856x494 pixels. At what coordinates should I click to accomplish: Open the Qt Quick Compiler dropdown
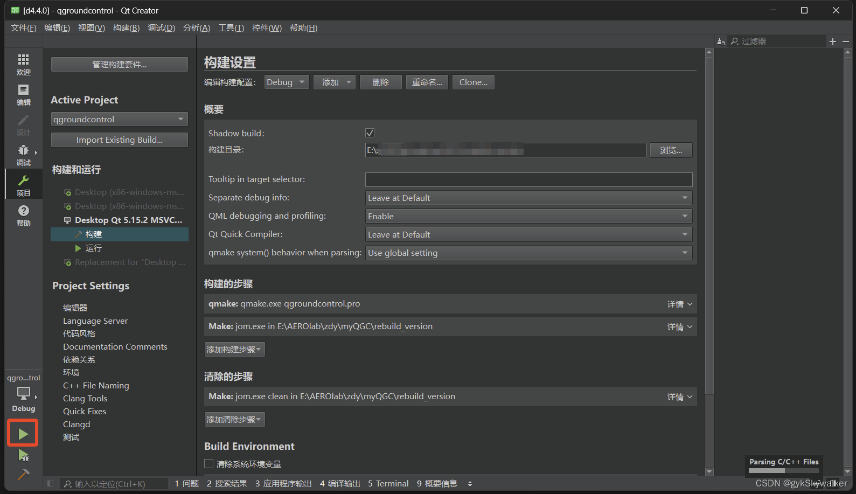[528, 235]
